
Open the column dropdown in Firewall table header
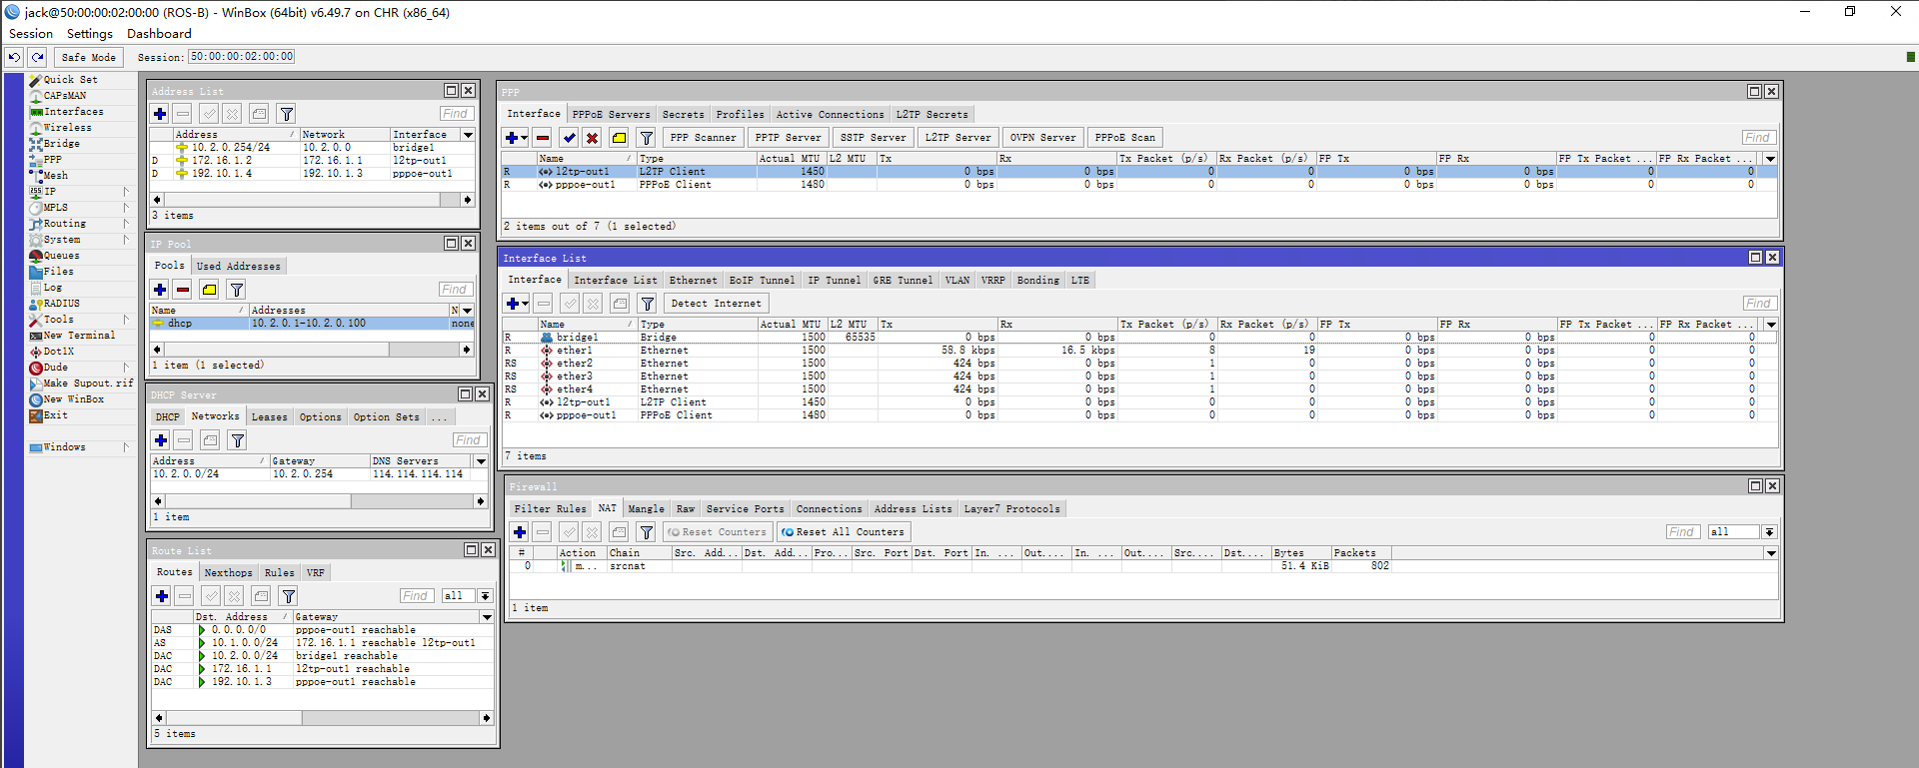tap(1772, 553)
